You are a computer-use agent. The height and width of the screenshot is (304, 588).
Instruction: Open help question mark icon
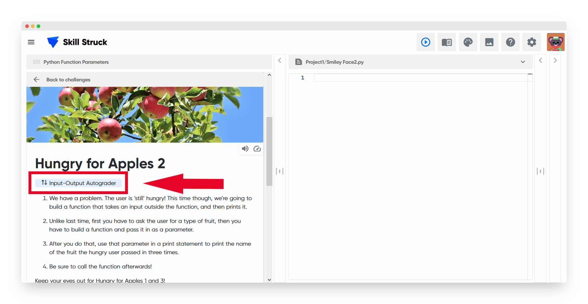coord(510,42)
